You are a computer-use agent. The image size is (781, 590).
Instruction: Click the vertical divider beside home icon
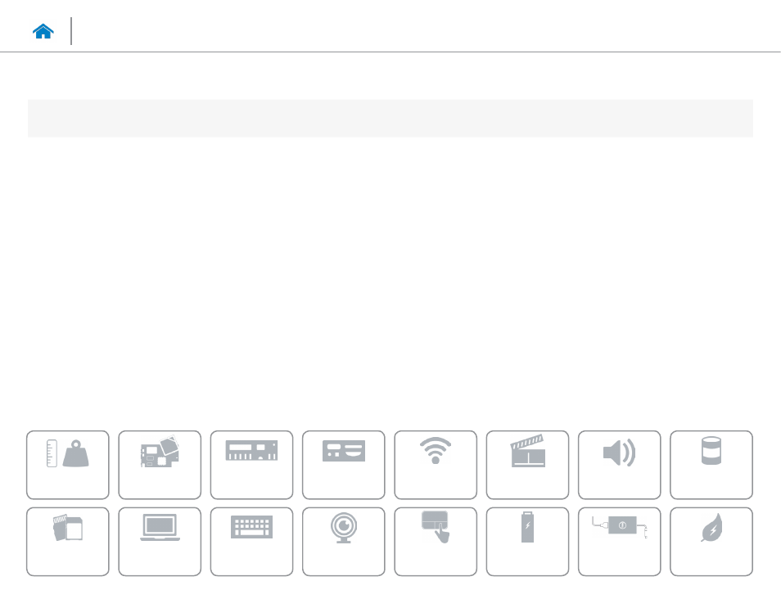71,31
